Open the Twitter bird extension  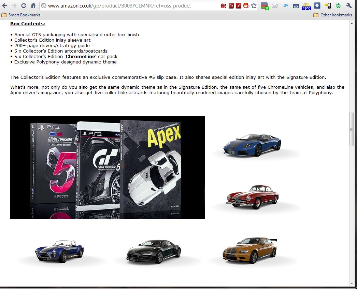[x=286, y=6]
